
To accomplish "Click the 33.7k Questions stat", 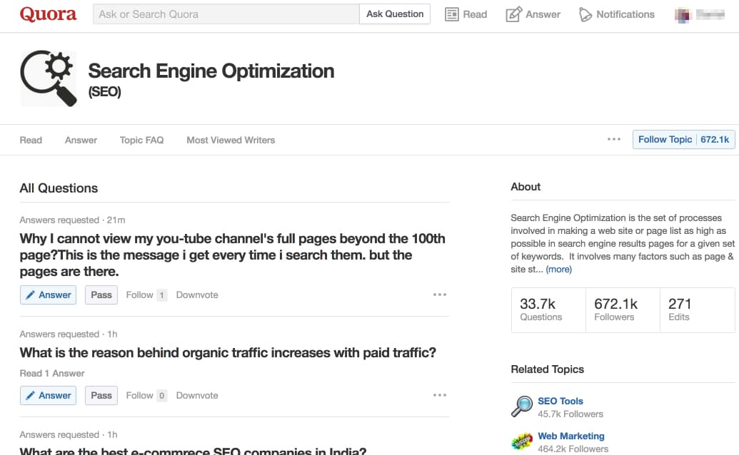I will tap(548, 310).
